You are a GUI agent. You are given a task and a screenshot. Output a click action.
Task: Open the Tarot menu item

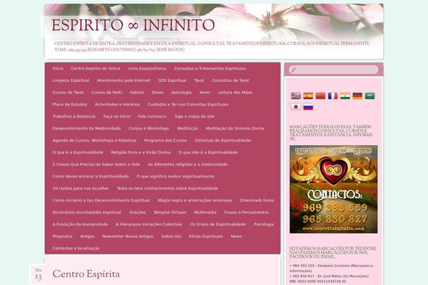click(x=199, y=81)
